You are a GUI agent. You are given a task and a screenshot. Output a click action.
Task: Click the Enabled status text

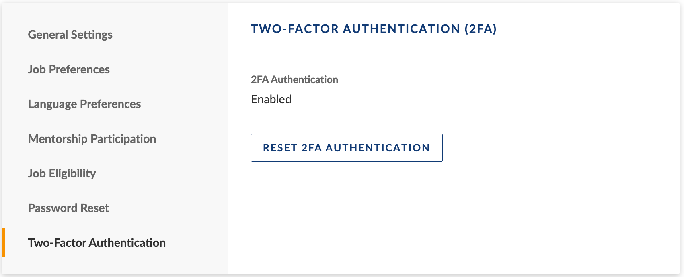[x=271, y=99]
